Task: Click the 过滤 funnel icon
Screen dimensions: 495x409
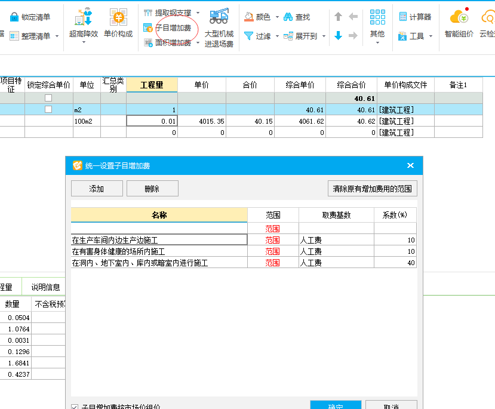Action: [249, 36]
